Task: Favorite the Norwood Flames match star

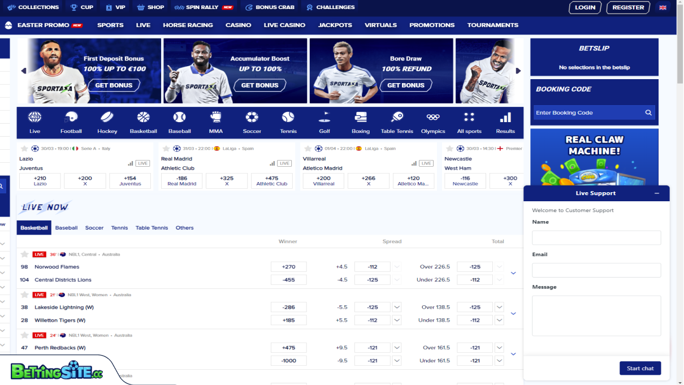Action: 24,254
